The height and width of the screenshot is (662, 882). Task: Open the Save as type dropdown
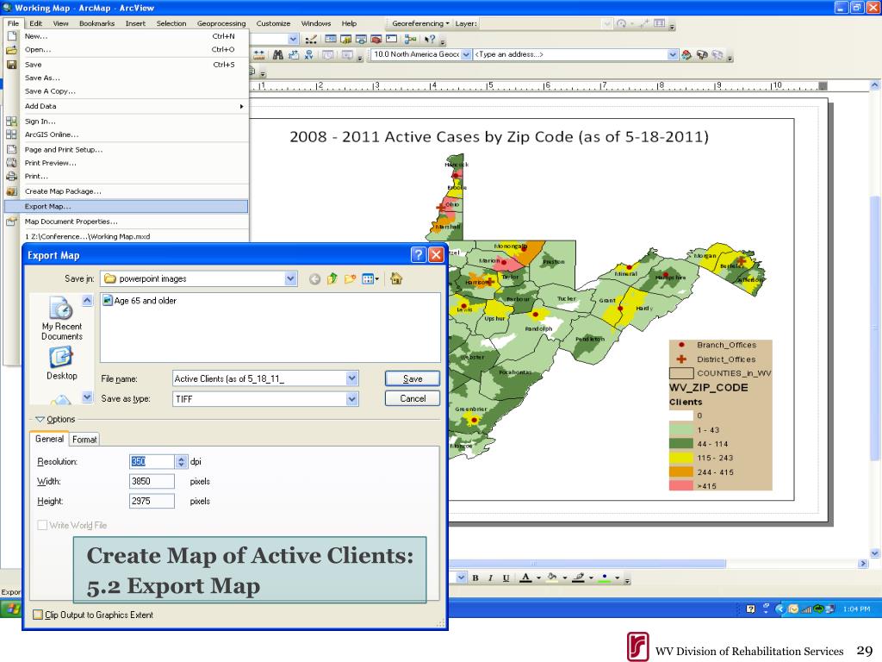pos(351,398)
